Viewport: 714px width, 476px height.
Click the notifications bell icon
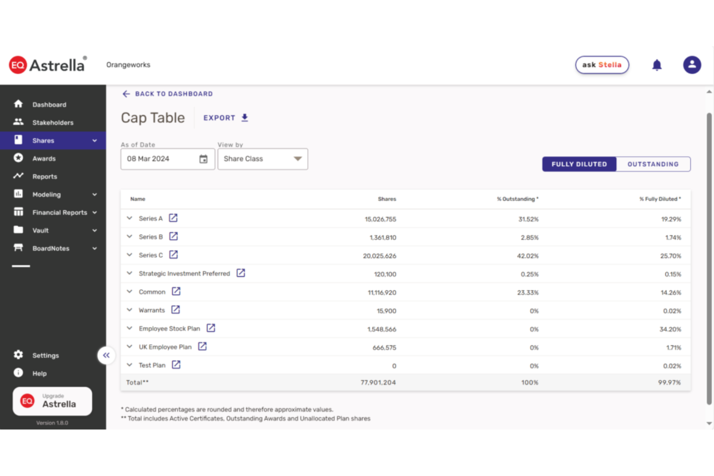(657, 65)
